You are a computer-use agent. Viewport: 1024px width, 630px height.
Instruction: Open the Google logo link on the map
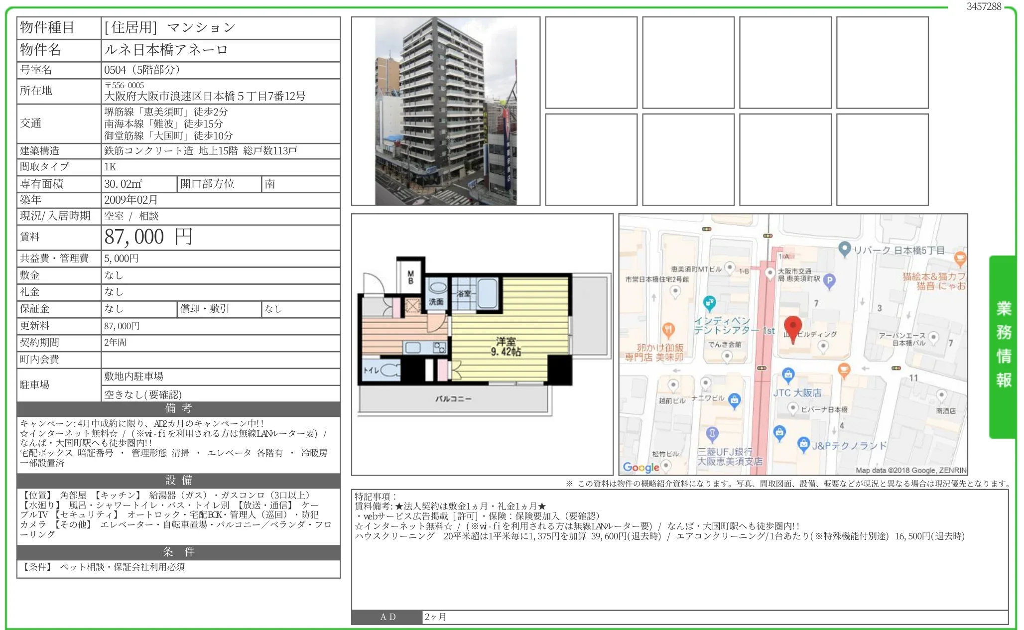click(640, 468)
